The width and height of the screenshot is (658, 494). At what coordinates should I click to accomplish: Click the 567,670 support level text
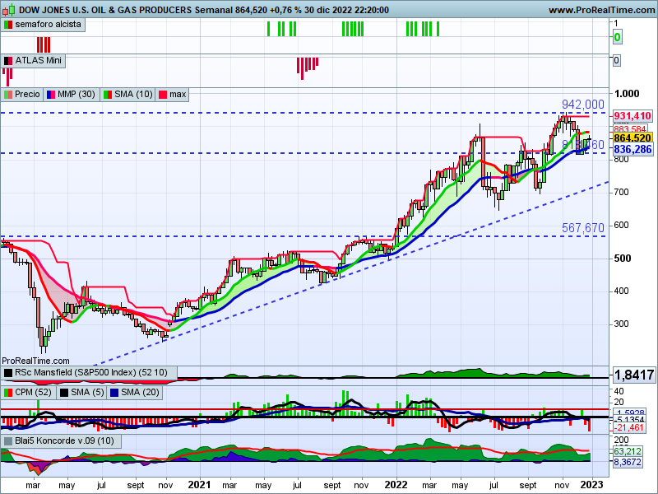pyautogui.click(x=583, y=228)
